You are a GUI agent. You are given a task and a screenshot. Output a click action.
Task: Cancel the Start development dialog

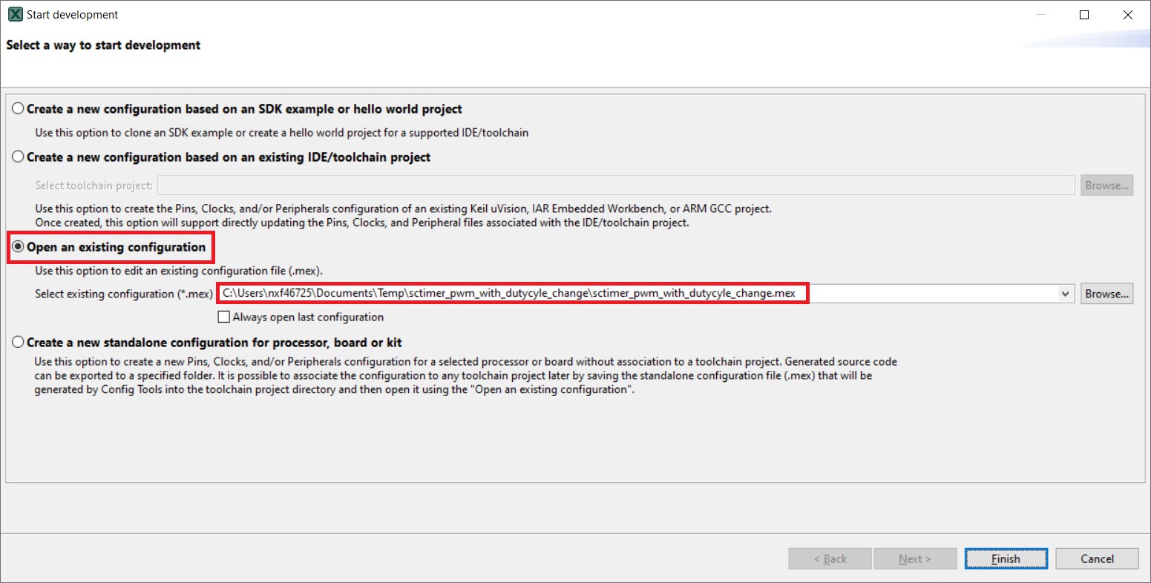[1096, 559]
